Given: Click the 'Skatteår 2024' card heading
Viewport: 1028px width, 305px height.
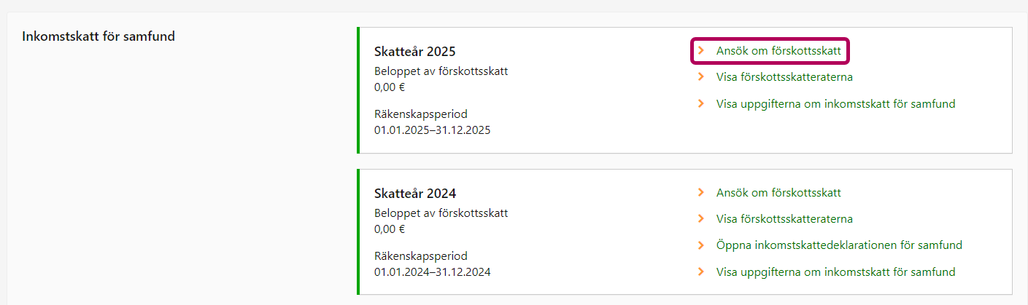Looking at the screenshot, I should click(x=414, y=194).
